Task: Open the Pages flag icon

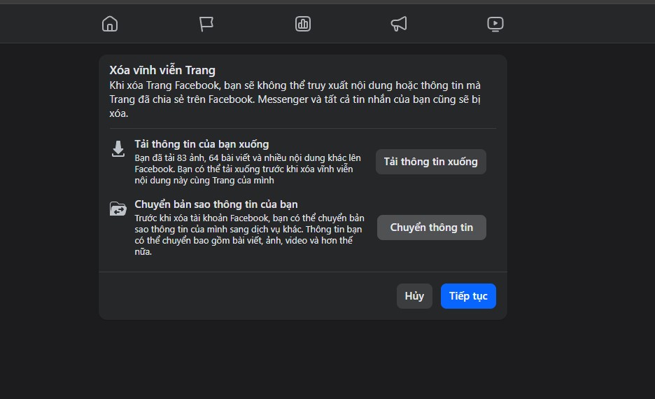Action: click(206, 24)
